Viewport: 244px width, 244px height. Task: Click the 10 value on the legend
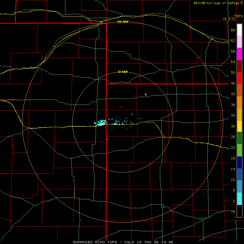[x=233, y=179]
